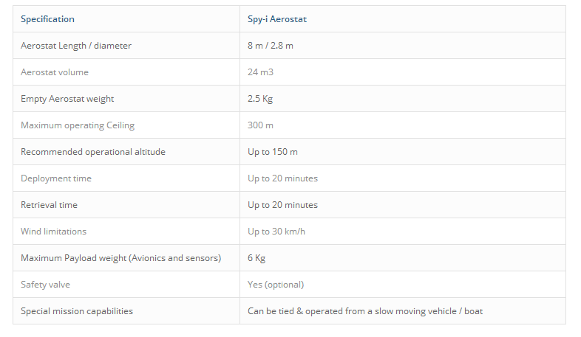Select the Maximum operating Ceiling label
Image resolution: width=581 pixels, height=337 pixels.
pyautogui.click(x=78, y=125)
